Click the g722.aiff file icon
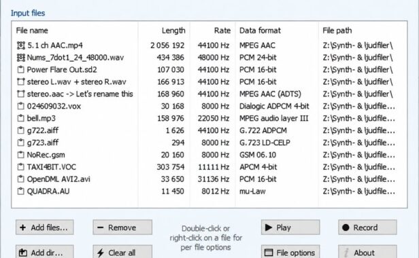 (21, 130)
